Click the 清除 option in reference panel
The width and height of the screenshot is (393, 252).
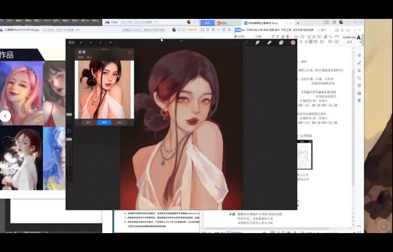coord(81,57)
